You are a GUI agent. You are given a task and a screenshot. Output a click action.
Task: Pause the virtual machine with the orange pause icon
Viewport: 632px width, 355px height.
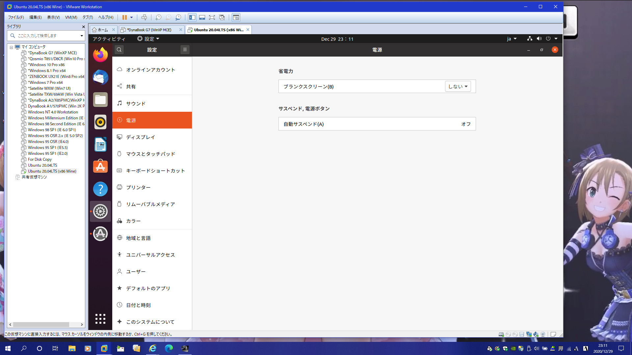point(124,17)
